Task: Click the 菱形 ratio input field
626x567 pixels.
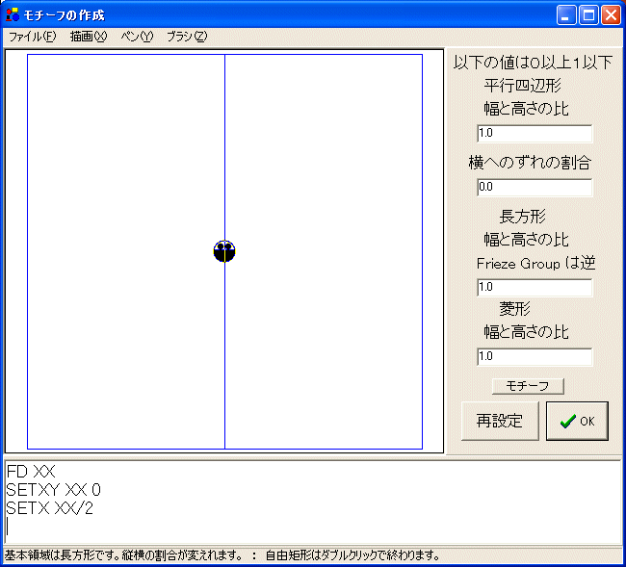Action: (535, 357)
